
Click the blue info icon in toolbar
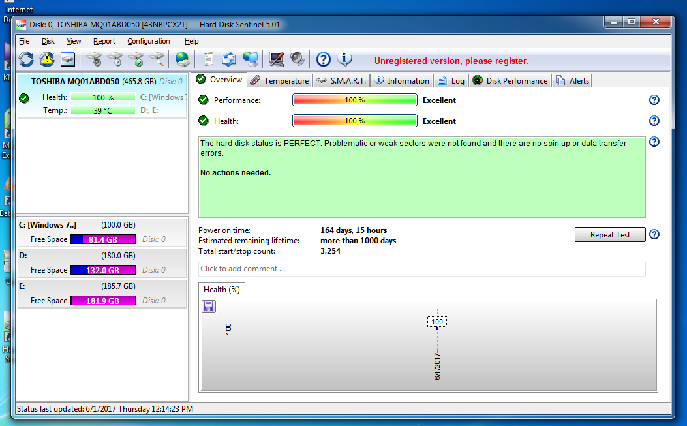[x=344, y=60]
